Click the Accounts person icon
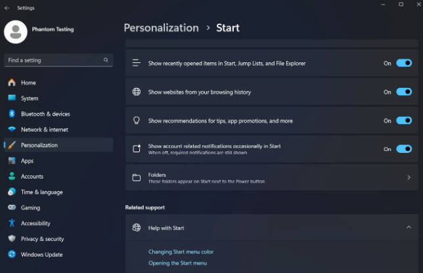The image size is (423, 273). (12, 177)
